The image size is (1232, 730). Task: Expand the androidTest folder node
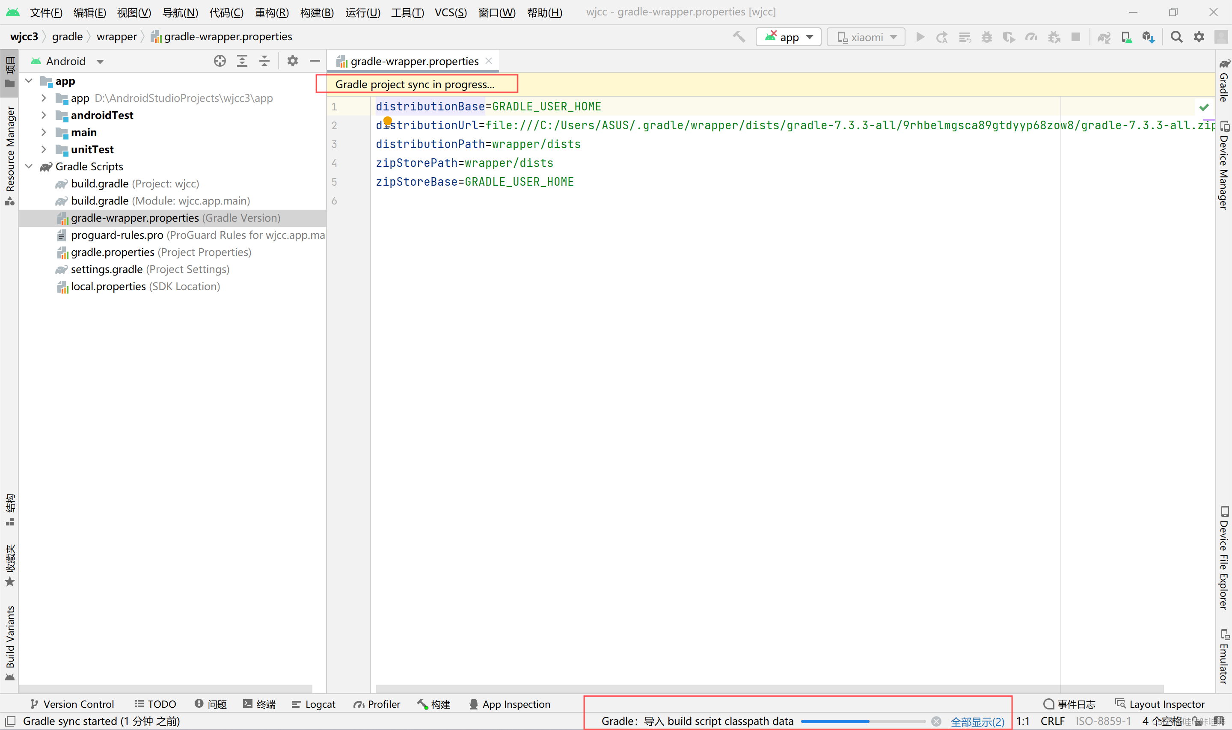point(44,115)
